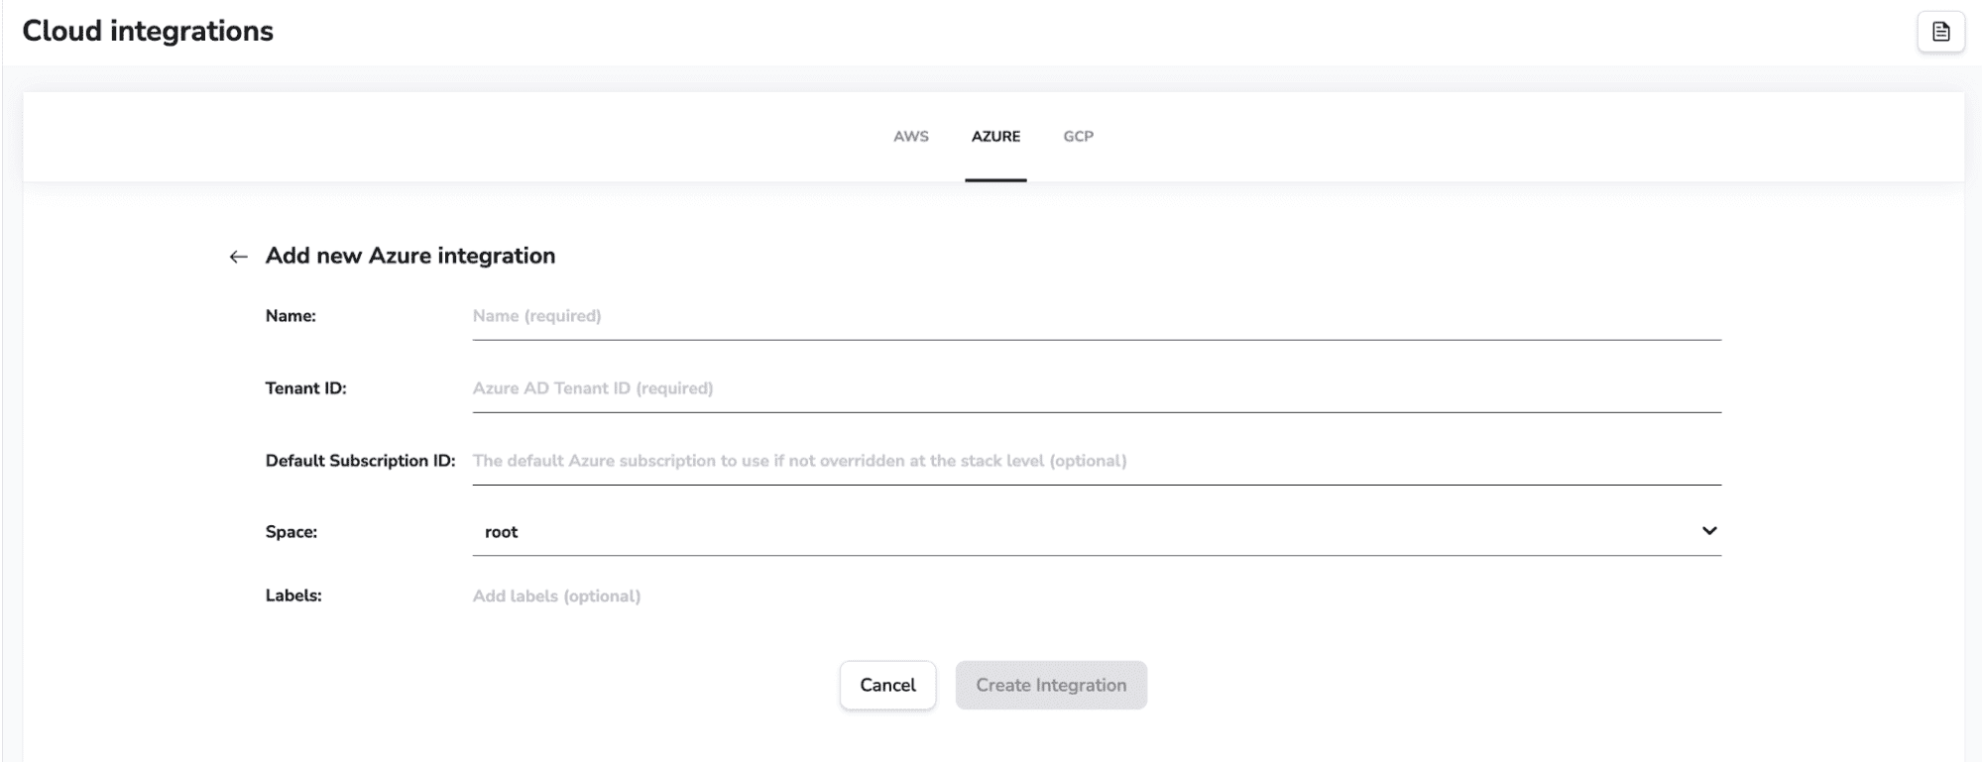
Task: Cancel the new Azure integration
Action: [887, 686]
